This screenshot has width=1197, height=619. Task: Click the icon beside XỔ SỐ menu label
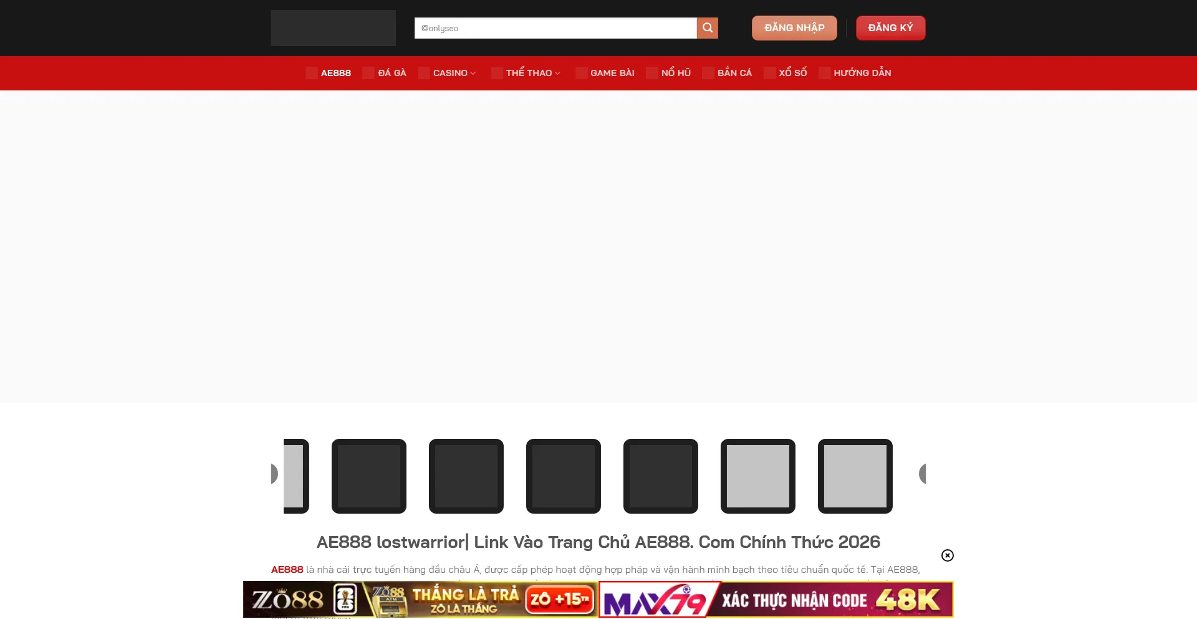770,73
